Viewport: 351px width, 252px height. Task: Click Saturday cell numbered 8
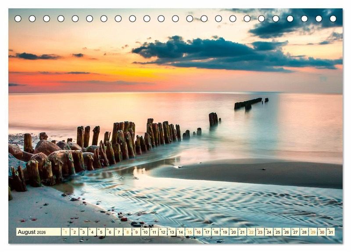pos(128,232)
